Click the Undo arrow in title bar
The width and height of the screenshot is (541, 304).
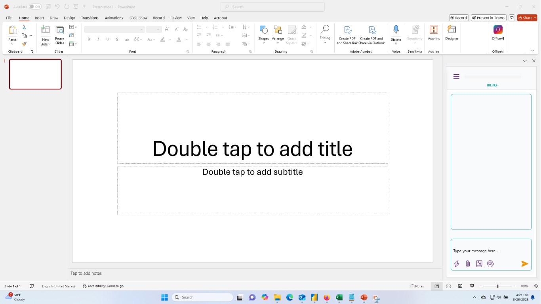click(57, 7)
